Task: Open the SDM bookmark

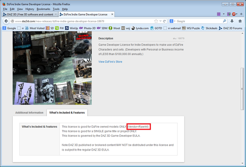Action: tap(102, 28)
